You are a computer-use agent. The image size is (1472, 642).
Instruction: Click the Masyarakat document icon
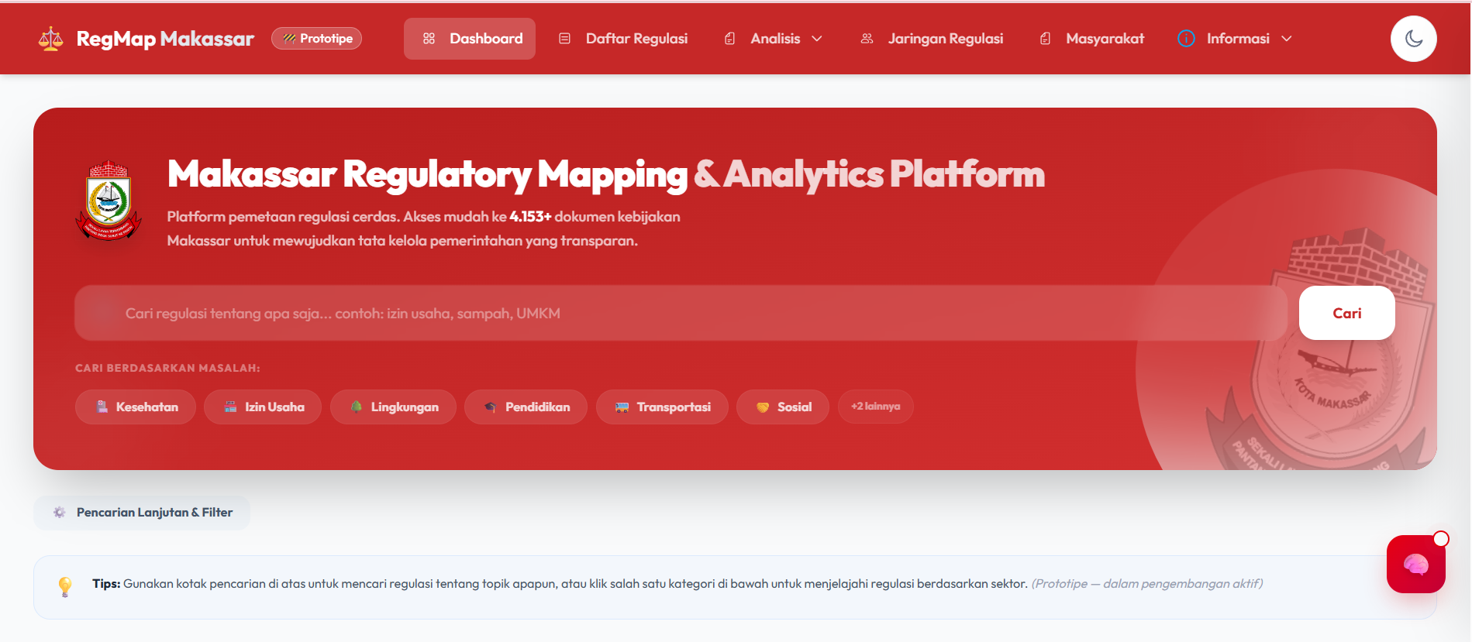1045,39
